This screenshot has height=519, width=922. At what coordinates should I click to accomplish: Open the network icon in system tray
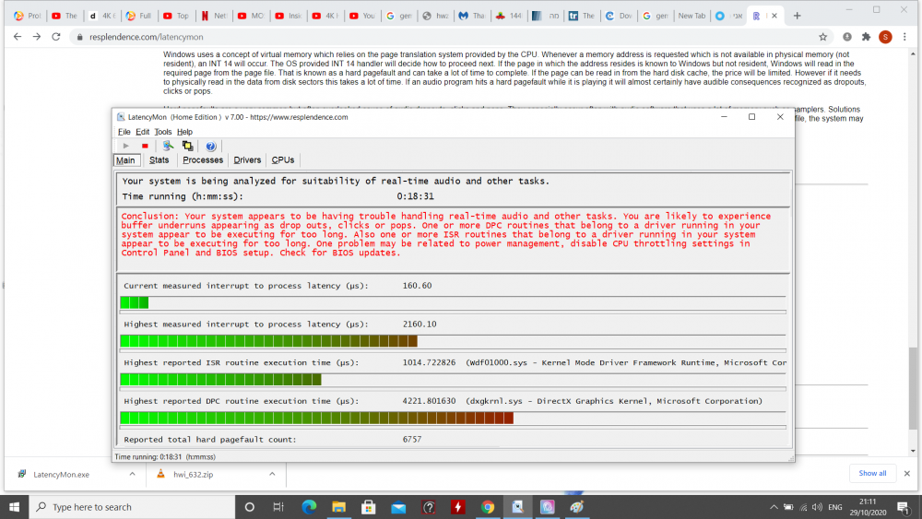[x=803, y=507]
